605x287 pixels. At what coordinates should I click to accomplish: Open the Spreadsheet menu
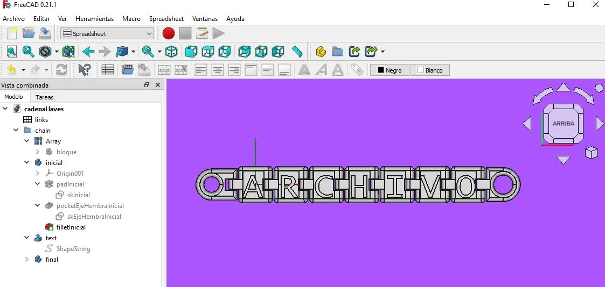point(166,18)
